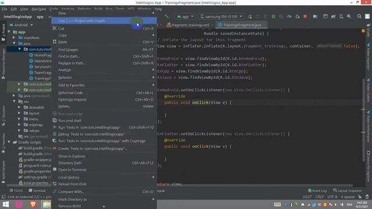Screen dimensions: 372x209
Task: Click the Profile app gauge icon
Action: pos(289,16)
